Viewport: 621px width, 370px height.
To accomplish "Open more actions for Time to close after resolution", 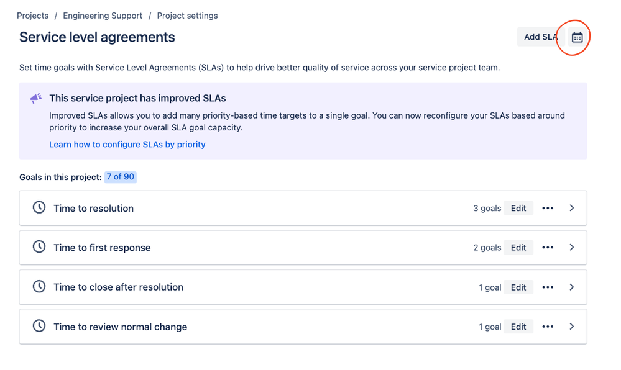I will click(x=548, y=287).
